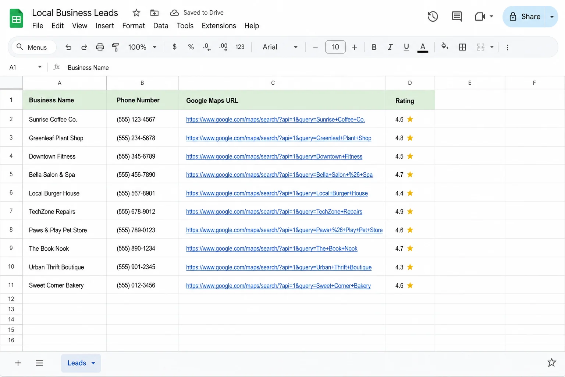This screenshot has height=377, width=565.
Task: Open the zoom 100% dropdown
Action: coord(142,47)
